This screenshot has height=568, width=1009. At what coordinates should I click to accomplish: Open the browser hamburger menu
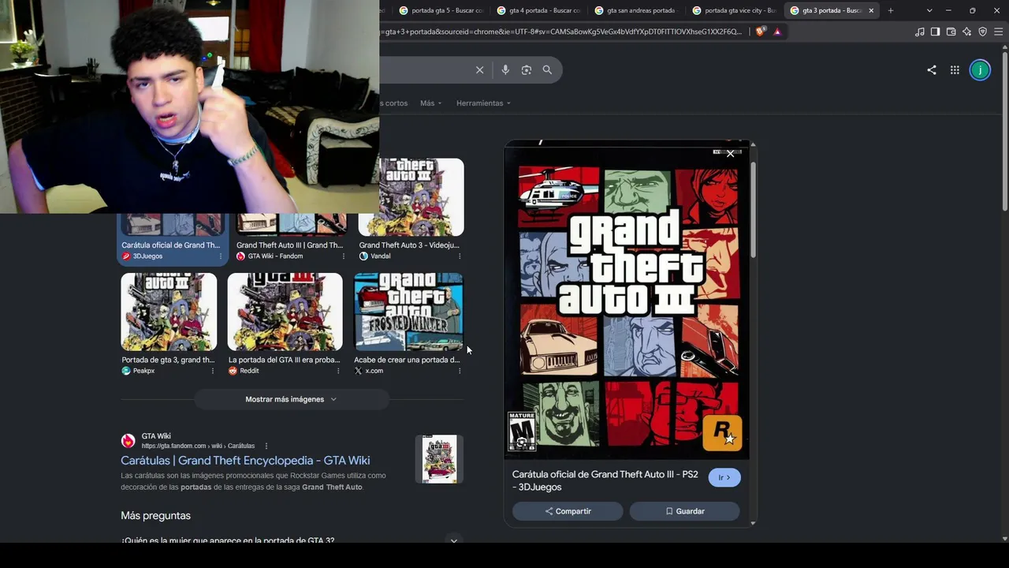998,32
